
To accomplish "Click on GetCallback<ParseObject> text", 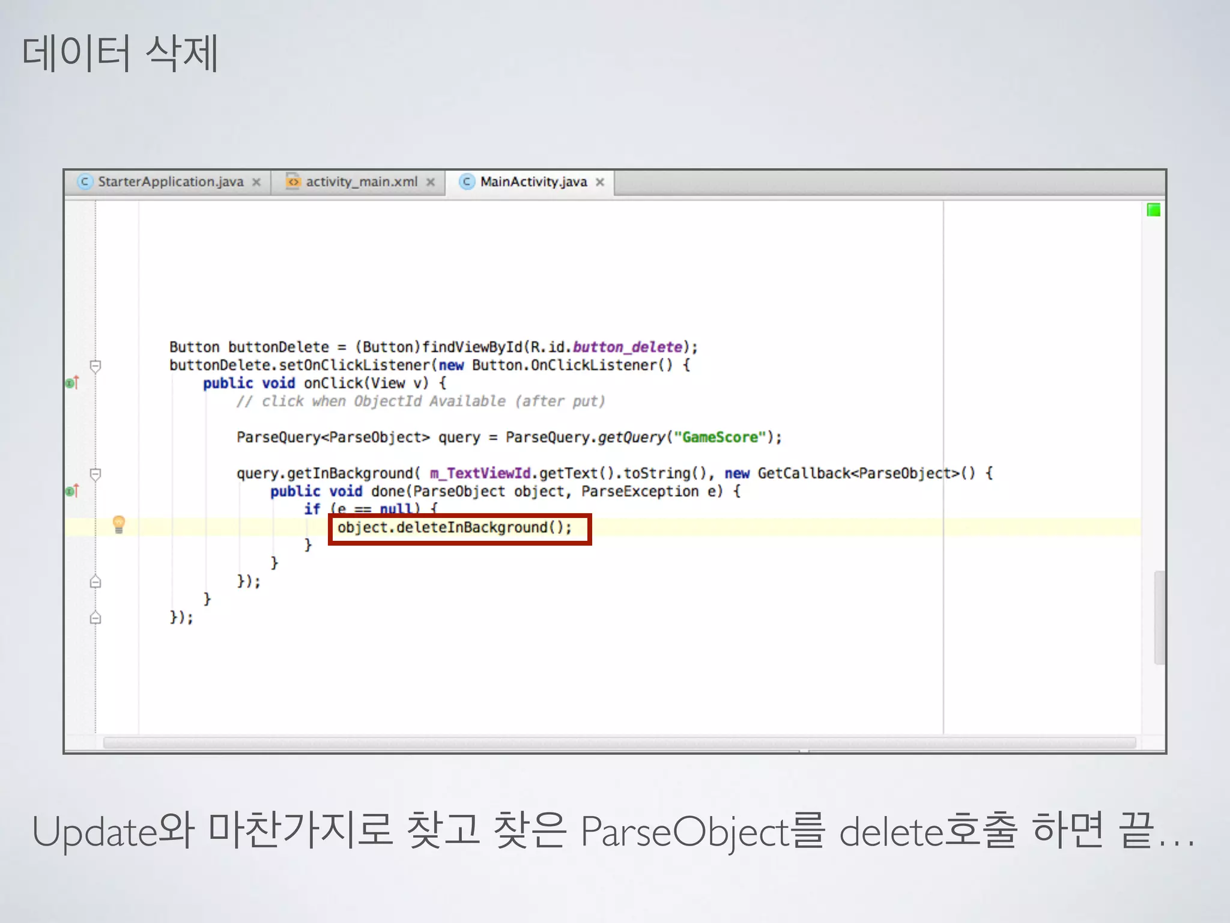I will tap(859, 474).
